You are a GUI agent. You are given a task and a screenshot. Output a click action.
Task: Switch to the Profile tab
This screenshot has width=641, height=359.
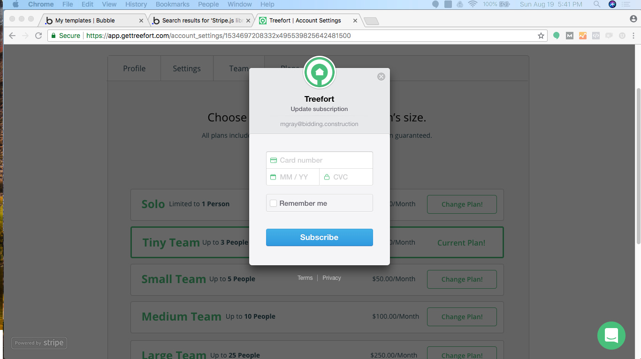click(x=134, y=68)
